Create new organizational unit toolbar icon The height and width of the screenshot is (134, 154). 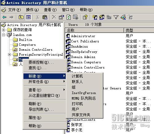(109, 17)
